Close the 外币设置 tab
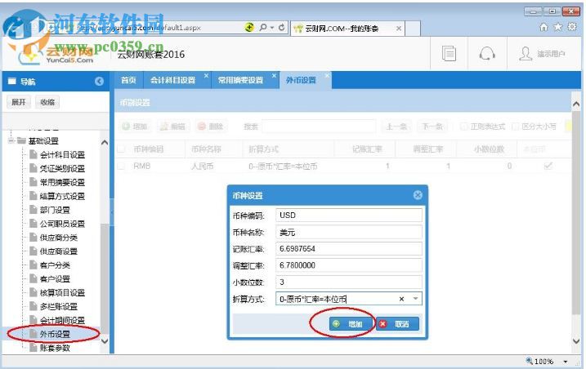 [x=327, y=75]
